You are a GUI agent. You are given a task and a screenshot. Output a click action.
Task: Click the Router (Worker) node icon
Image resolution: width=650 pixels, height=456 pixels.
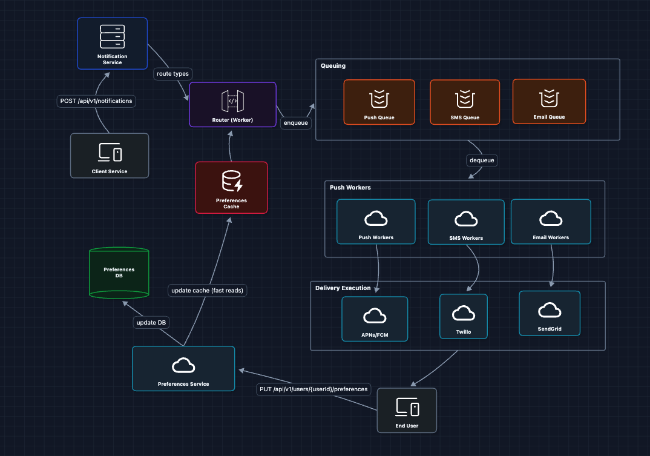pyautogui.click(x=232, y=100)
